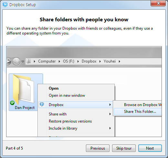
Task: Click the Dropbox icon in context menu
Action: (x=42, y=104)
